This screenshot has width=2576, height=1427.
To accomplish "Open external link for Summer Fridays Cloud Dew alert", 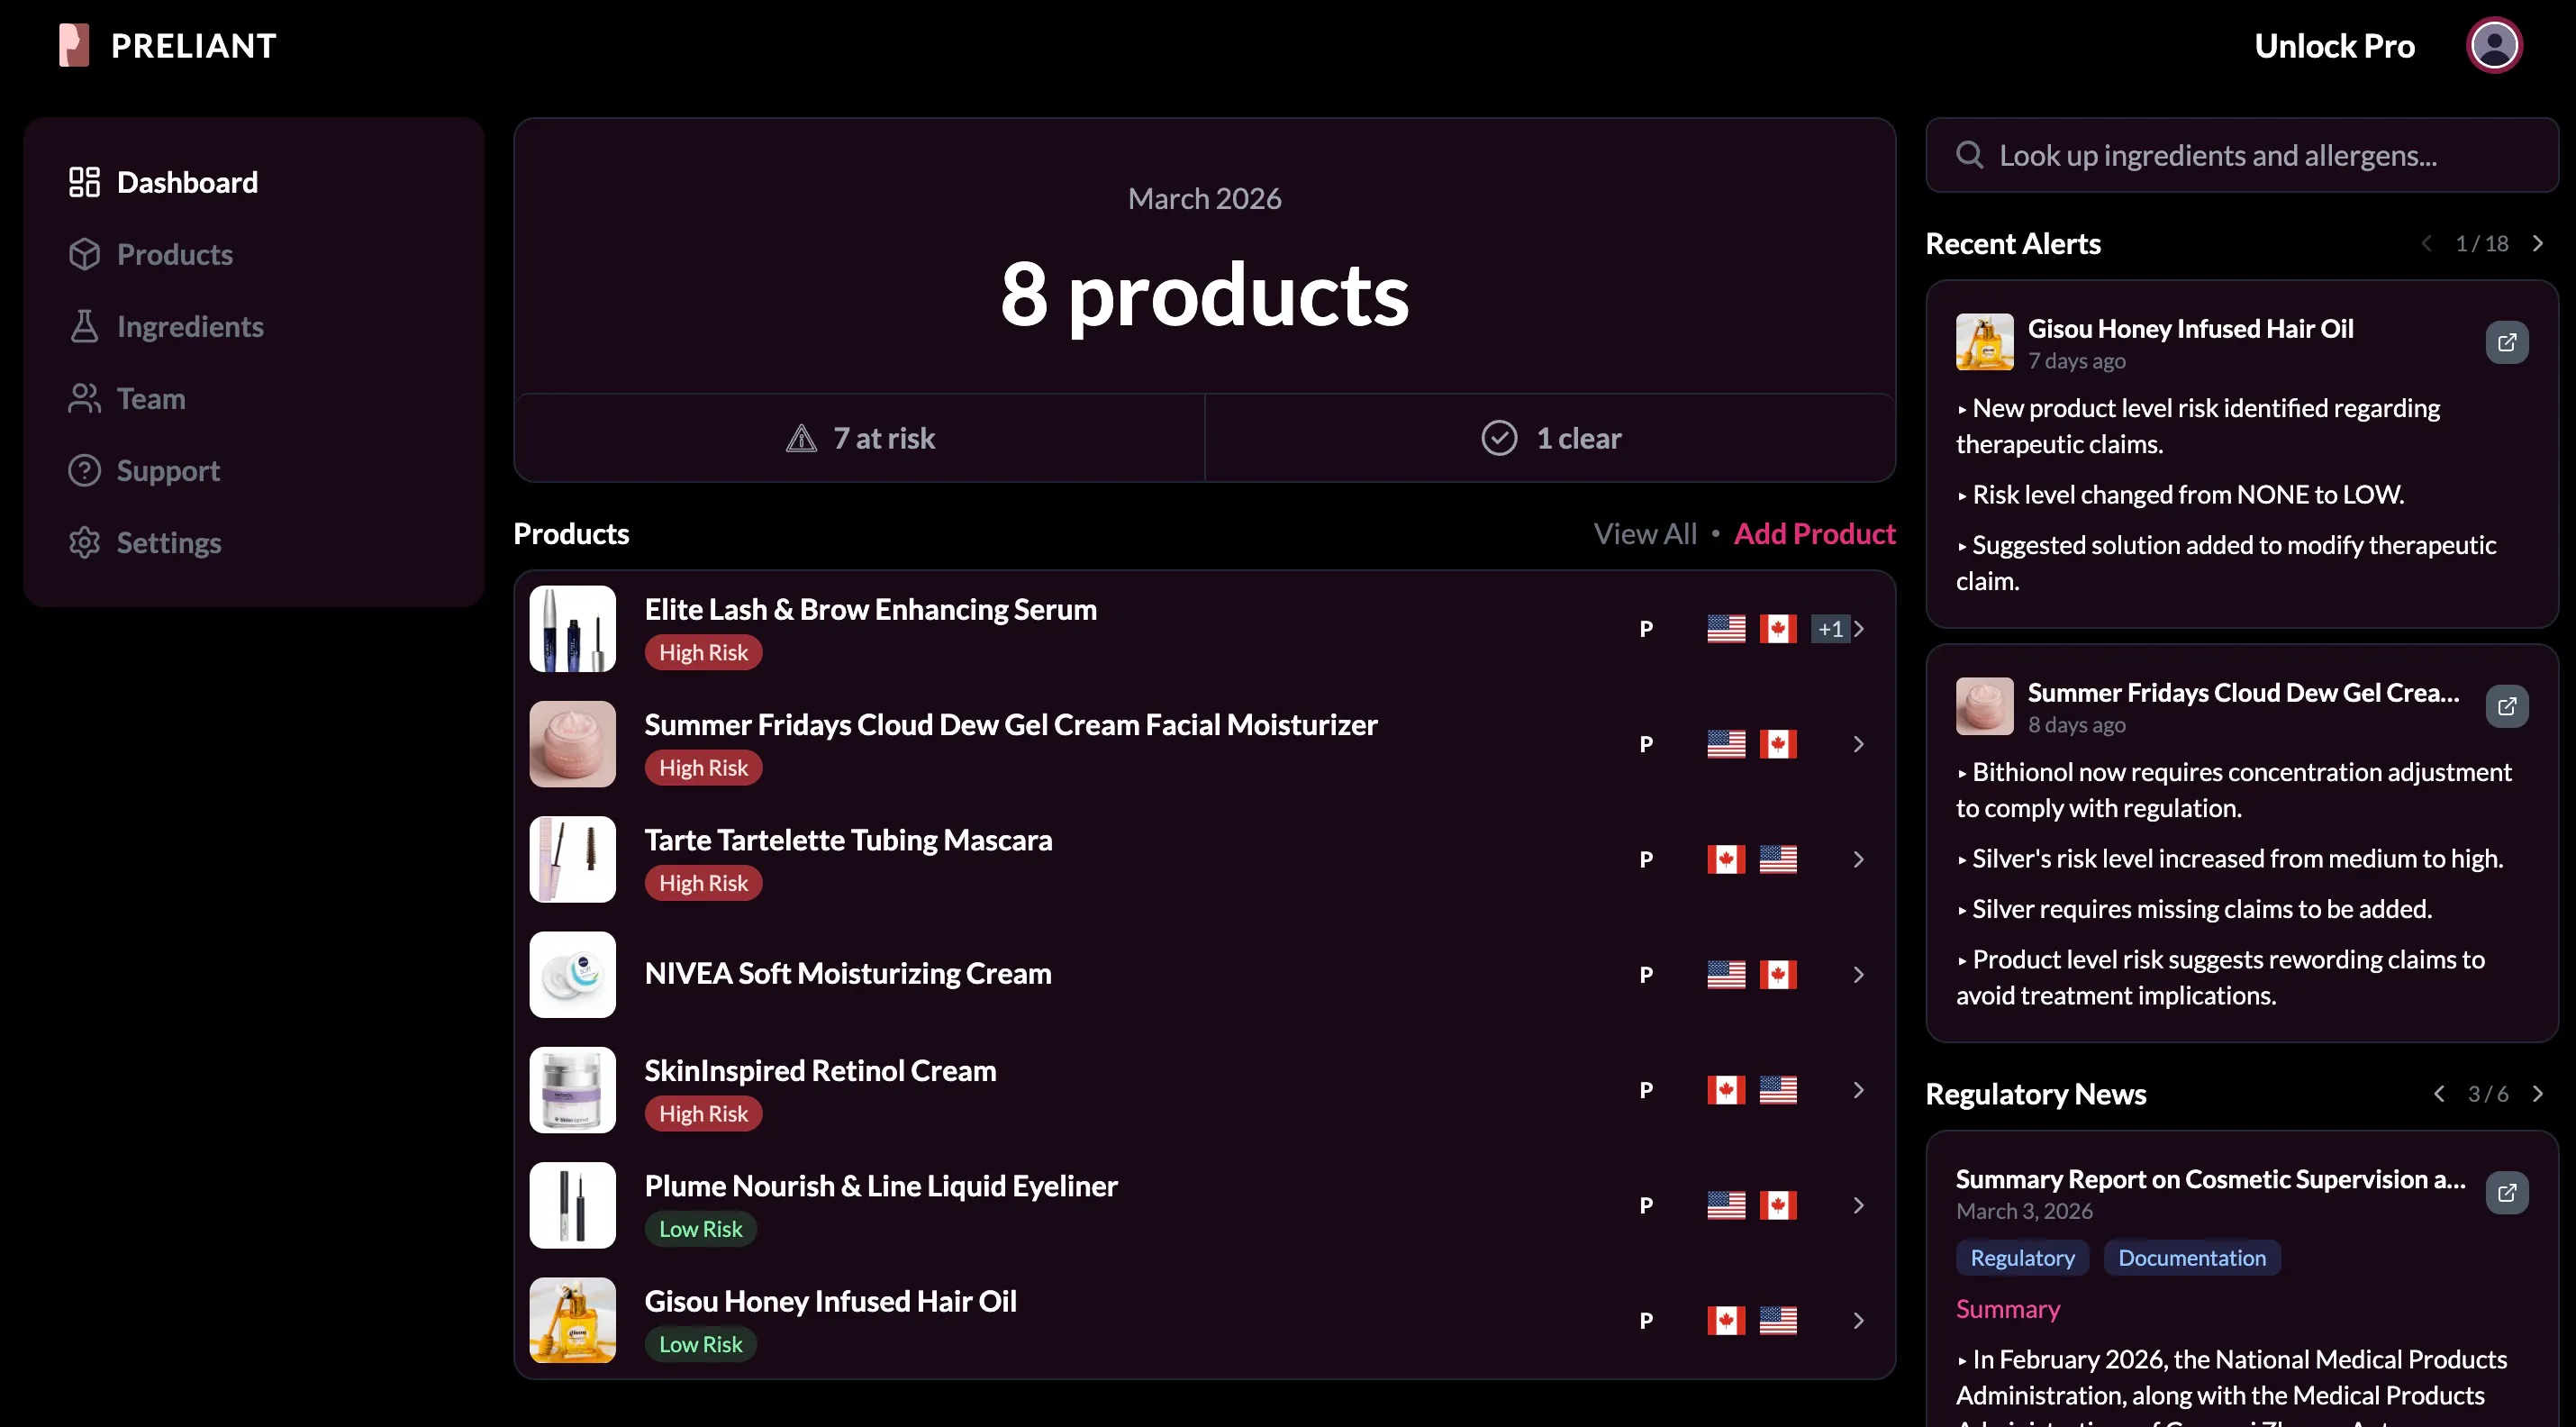I will (2507, 707).
